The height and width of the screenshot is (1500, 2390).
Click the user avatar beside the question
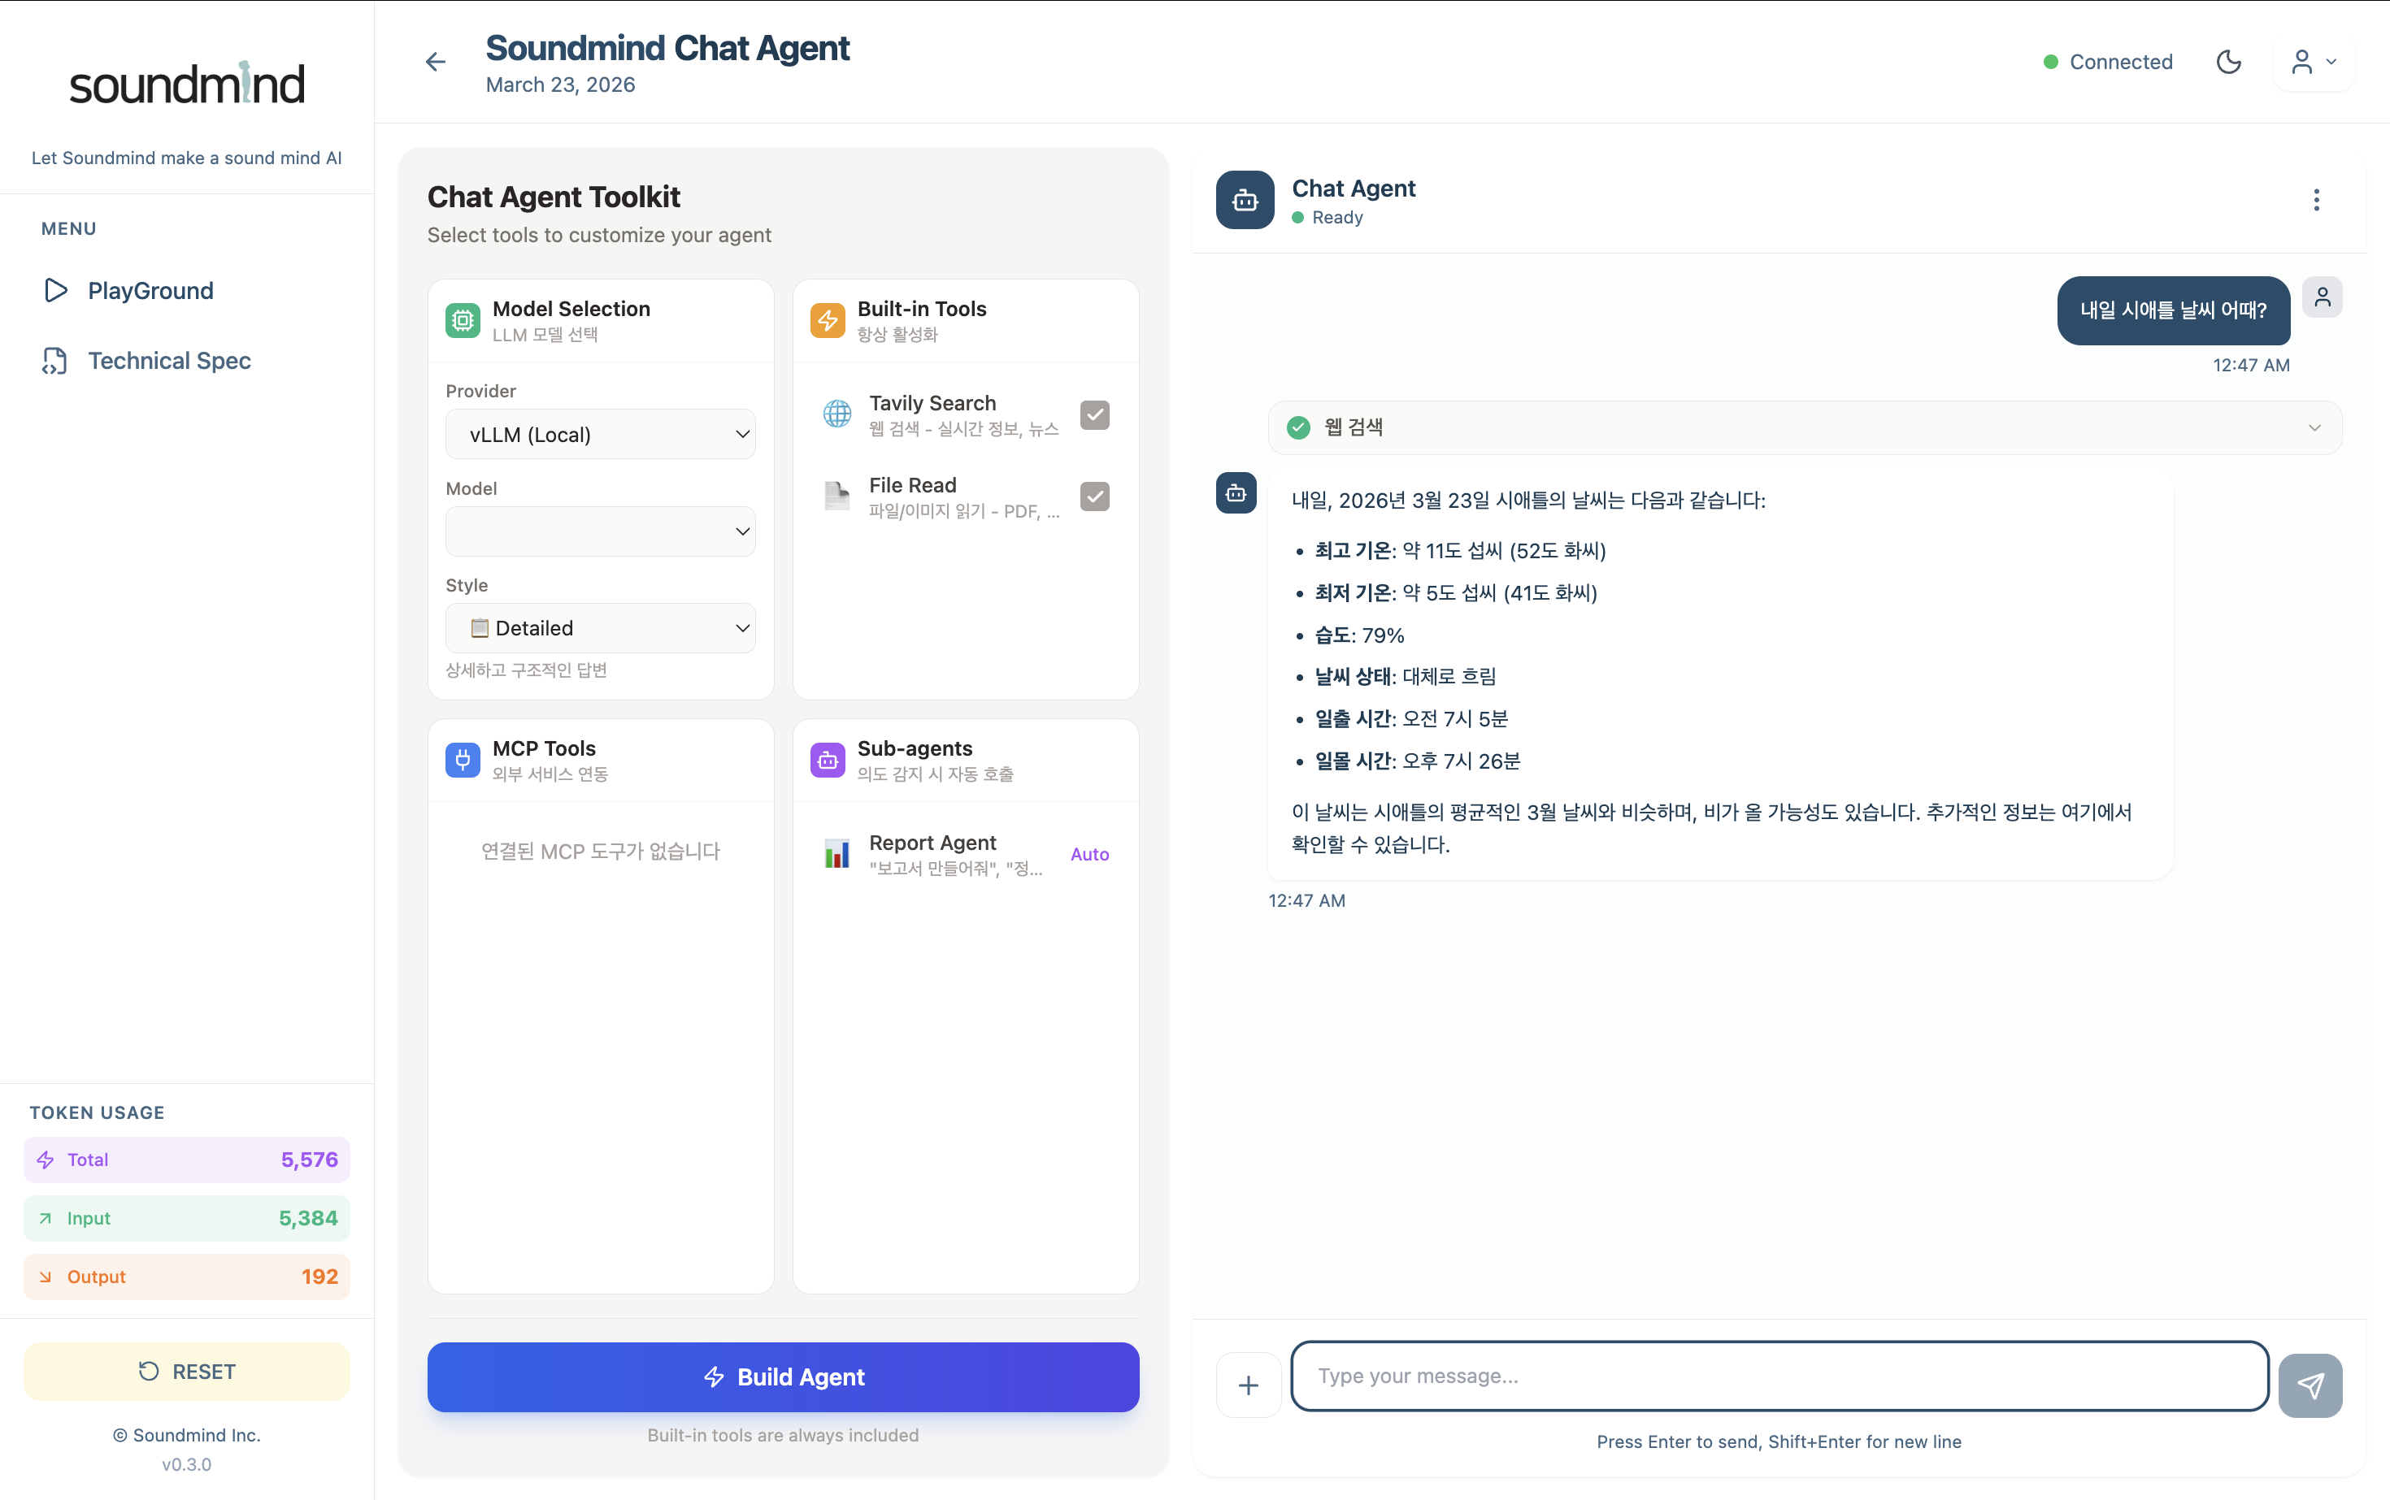2322,297
